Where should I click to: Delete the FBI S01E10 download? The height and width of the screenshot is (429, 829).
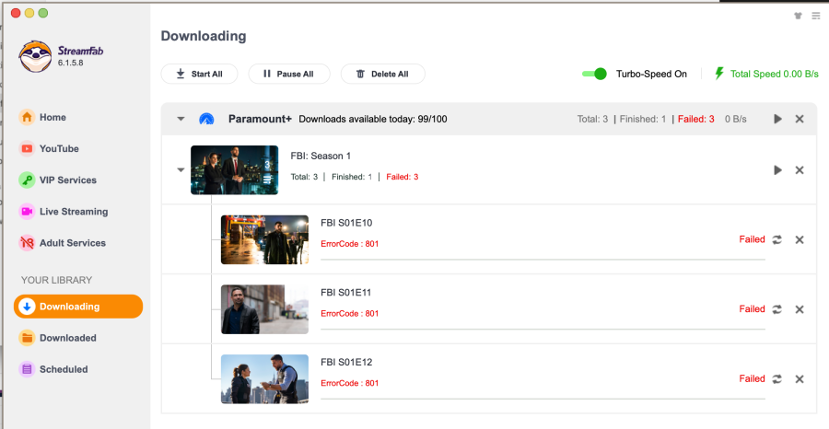[x=800, y=240]
